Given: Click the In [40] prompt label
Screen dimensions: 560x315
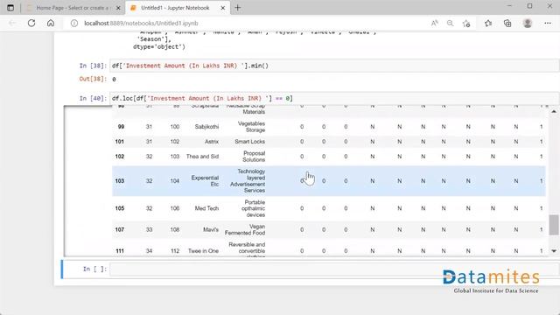Looking at the screenshot, I should 93,98.
